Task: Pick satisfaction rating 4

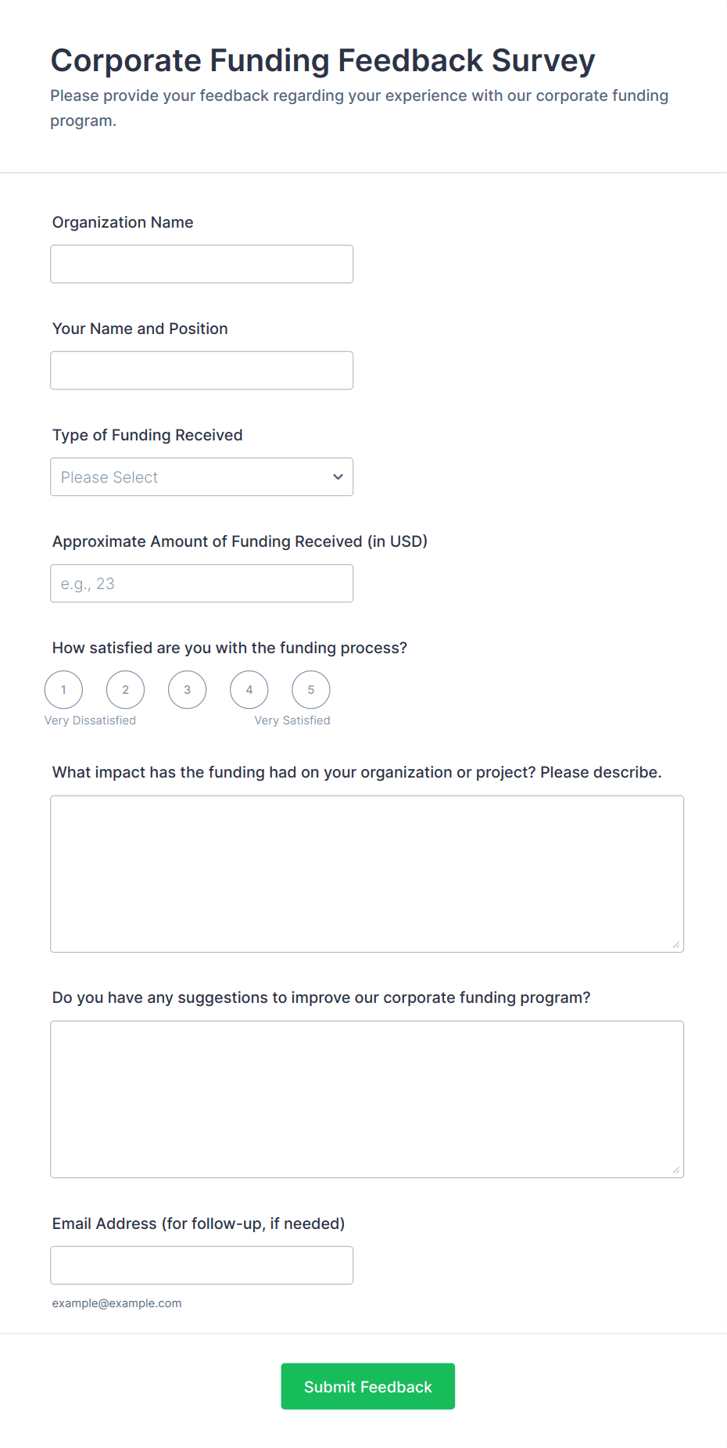Action: click(x=249, y=690)
